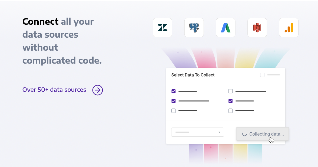Click the Select Data To Collect heading
Viewport: 318px width, 167px height.
[193, 75]
